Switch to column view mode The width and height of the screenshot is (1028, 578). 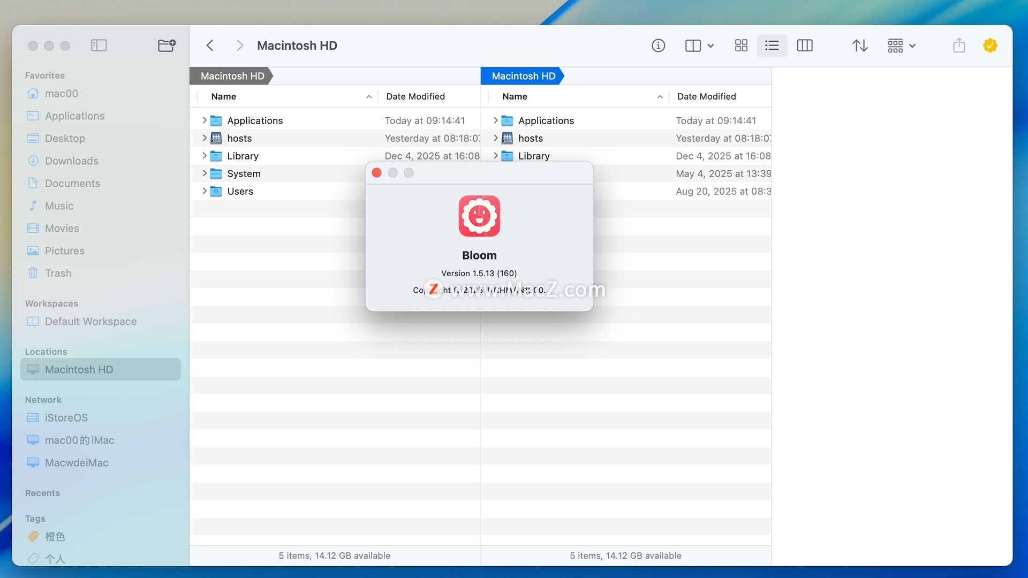804,45
